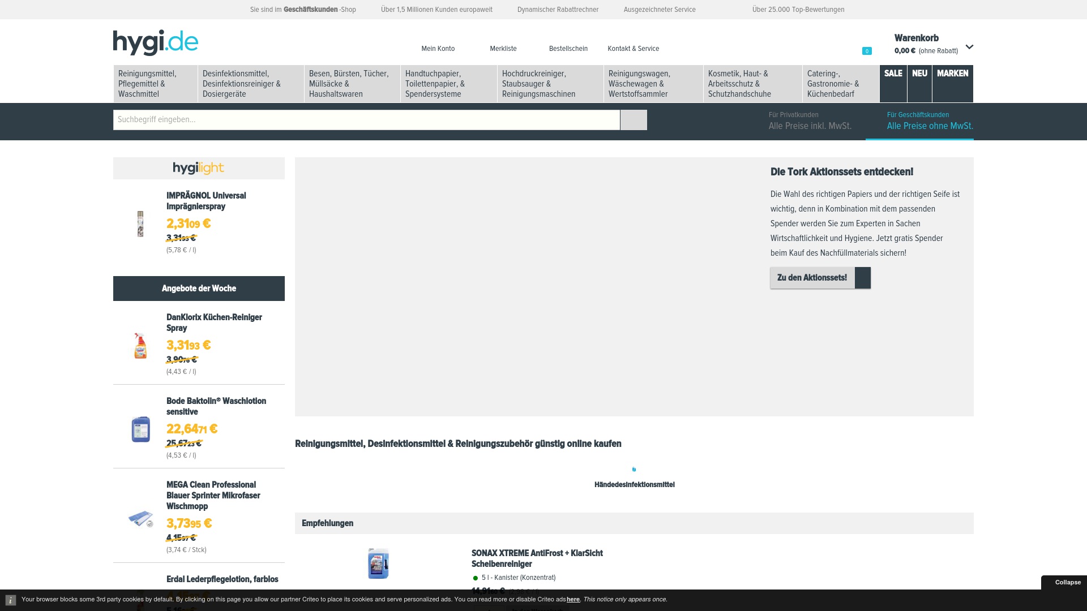Image resolution: width=1087 pixels, height=611 pixels.
Task: Collapse the cookie notice bar
Action: (1068, 582)
